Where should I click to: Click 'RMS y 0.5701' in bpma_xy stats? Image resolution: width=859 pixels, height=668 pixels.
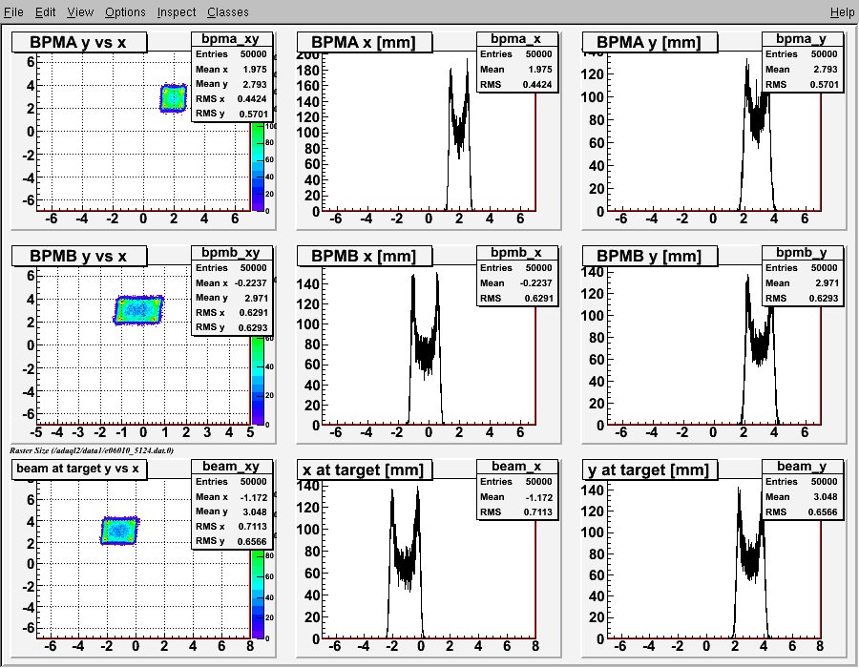[231, 114]
